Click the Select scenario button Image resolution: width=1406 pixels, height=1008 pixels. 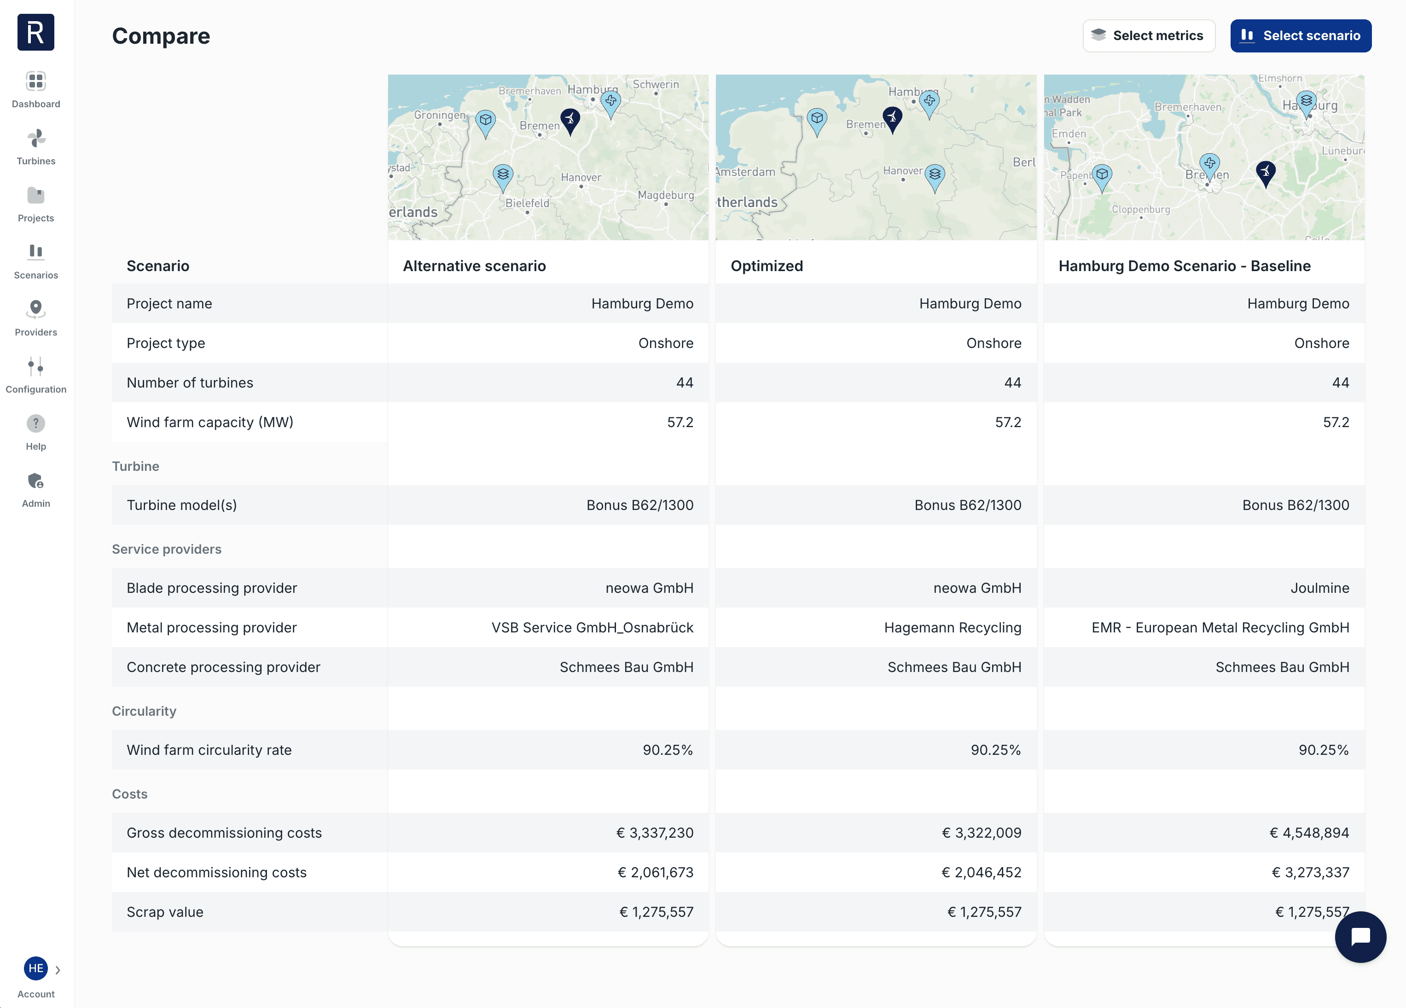(1301, 36)
